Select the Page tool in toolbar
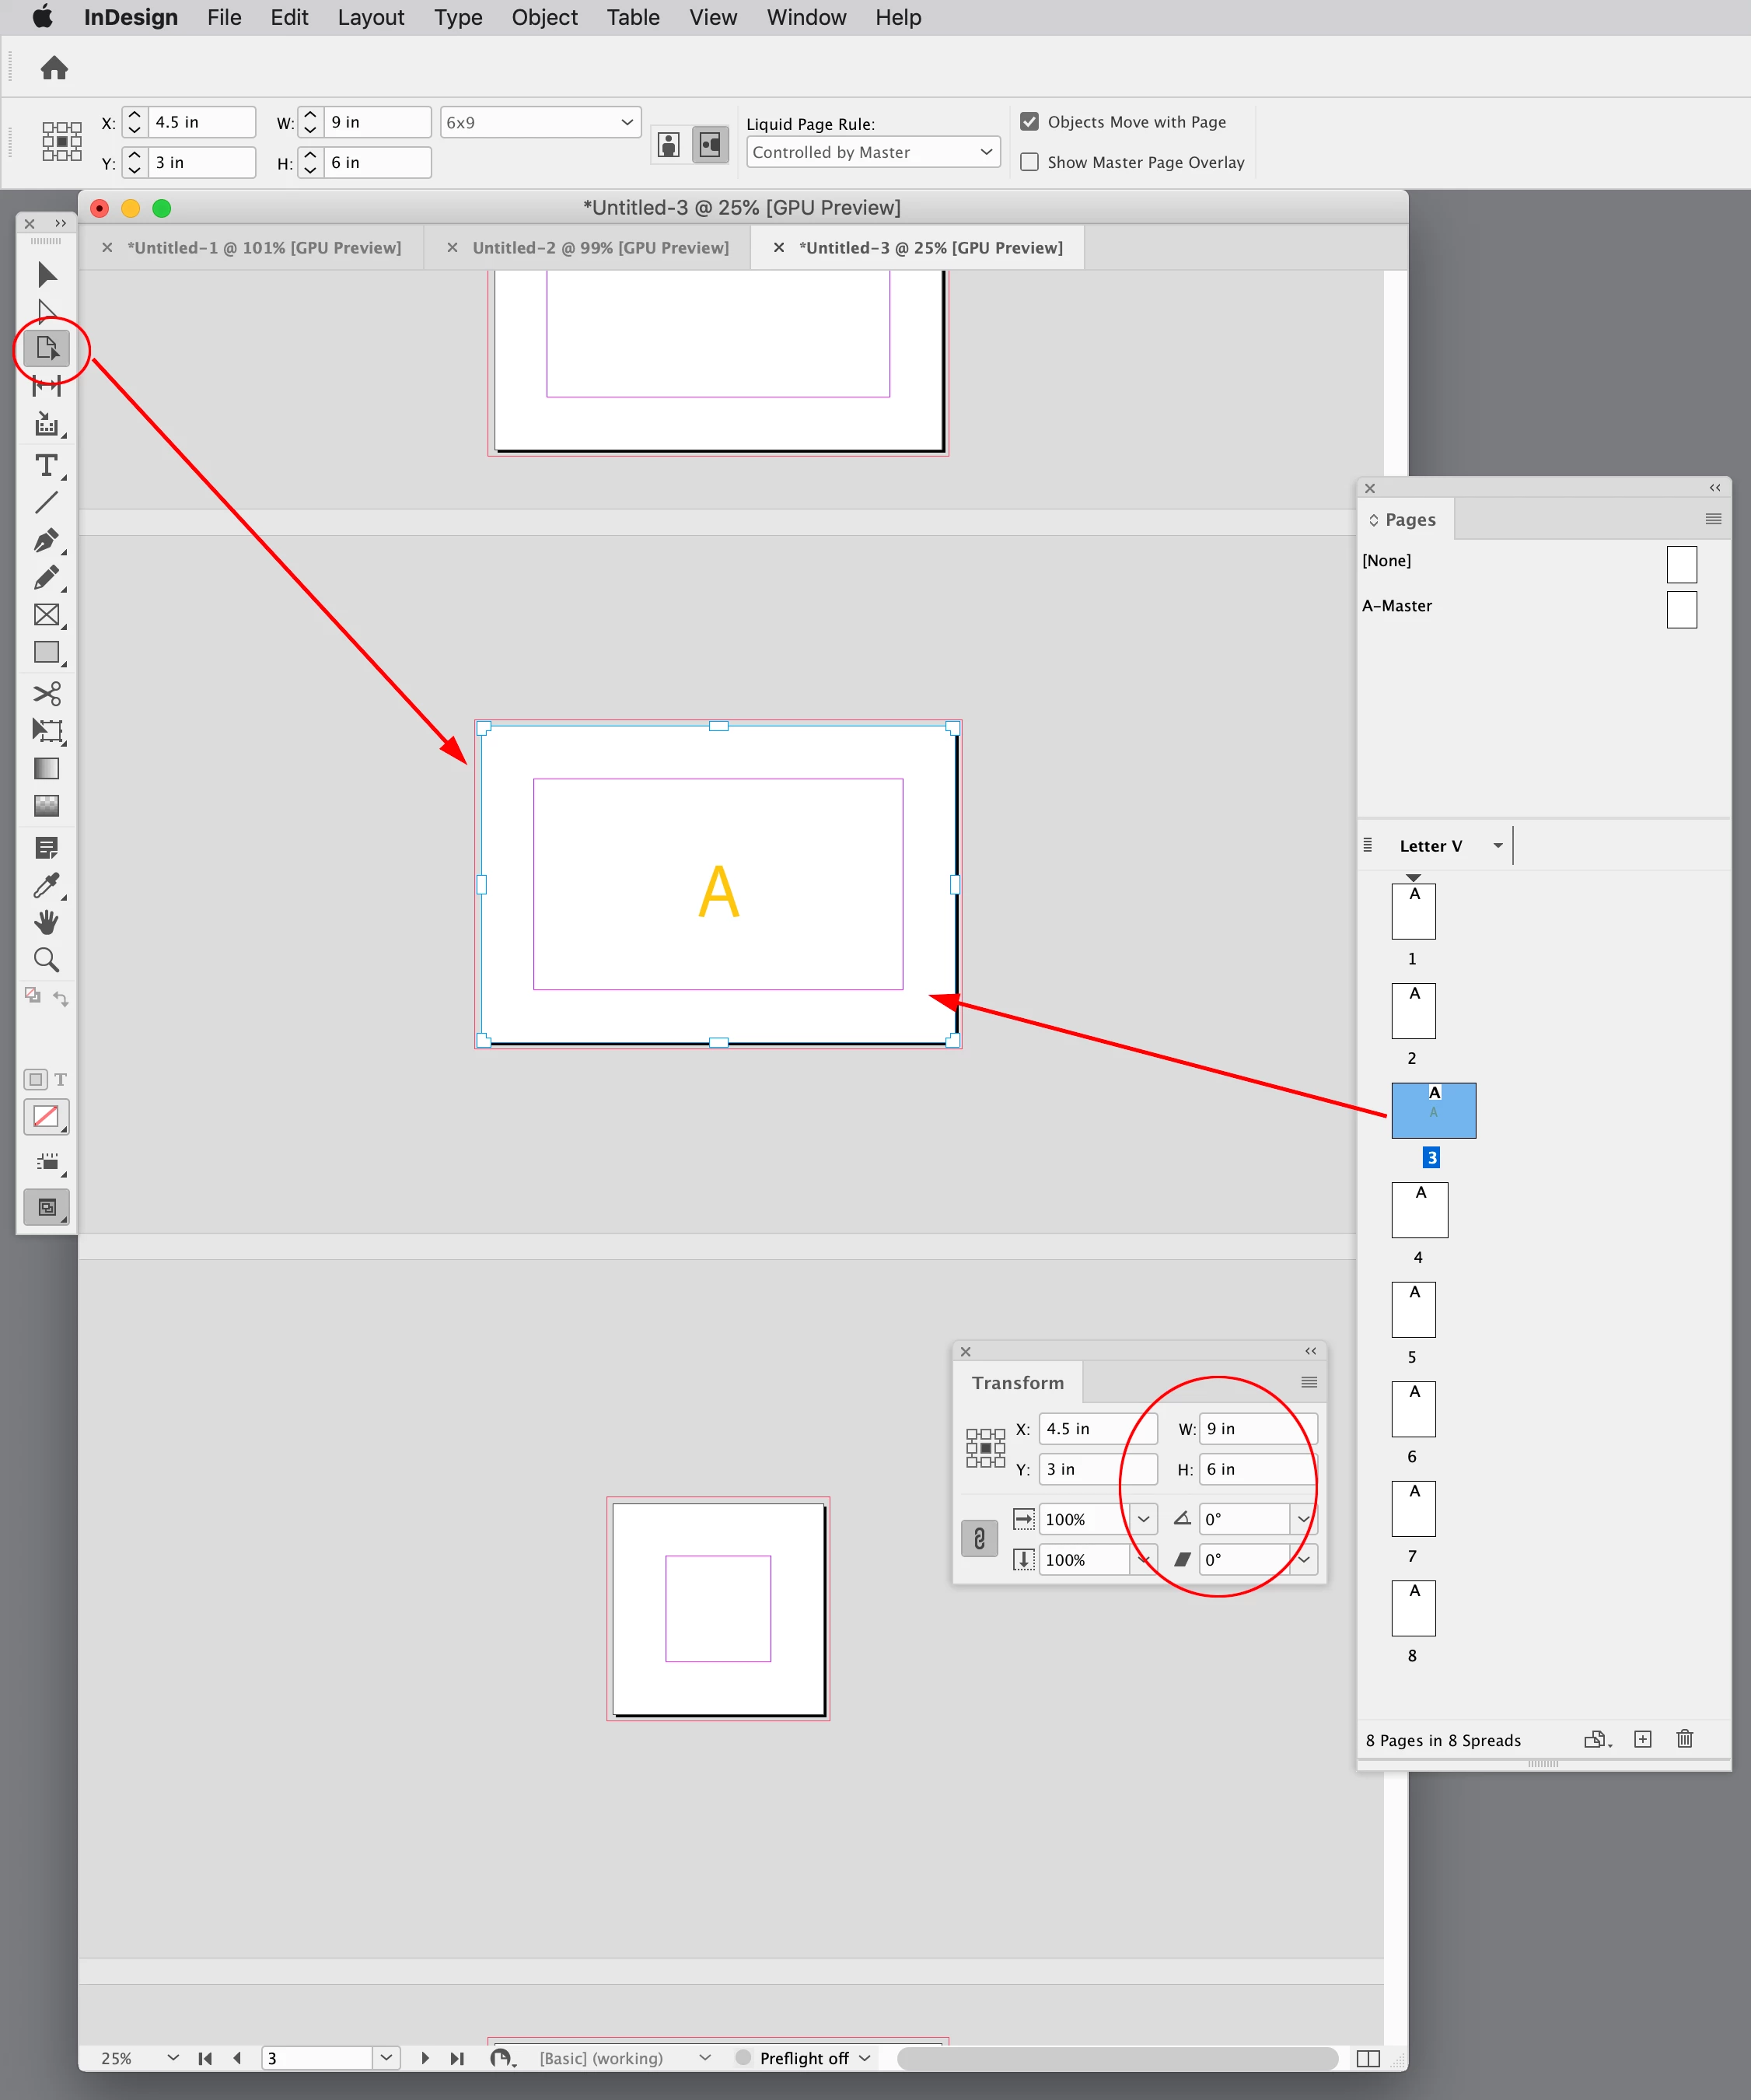 tap(46, 348)
